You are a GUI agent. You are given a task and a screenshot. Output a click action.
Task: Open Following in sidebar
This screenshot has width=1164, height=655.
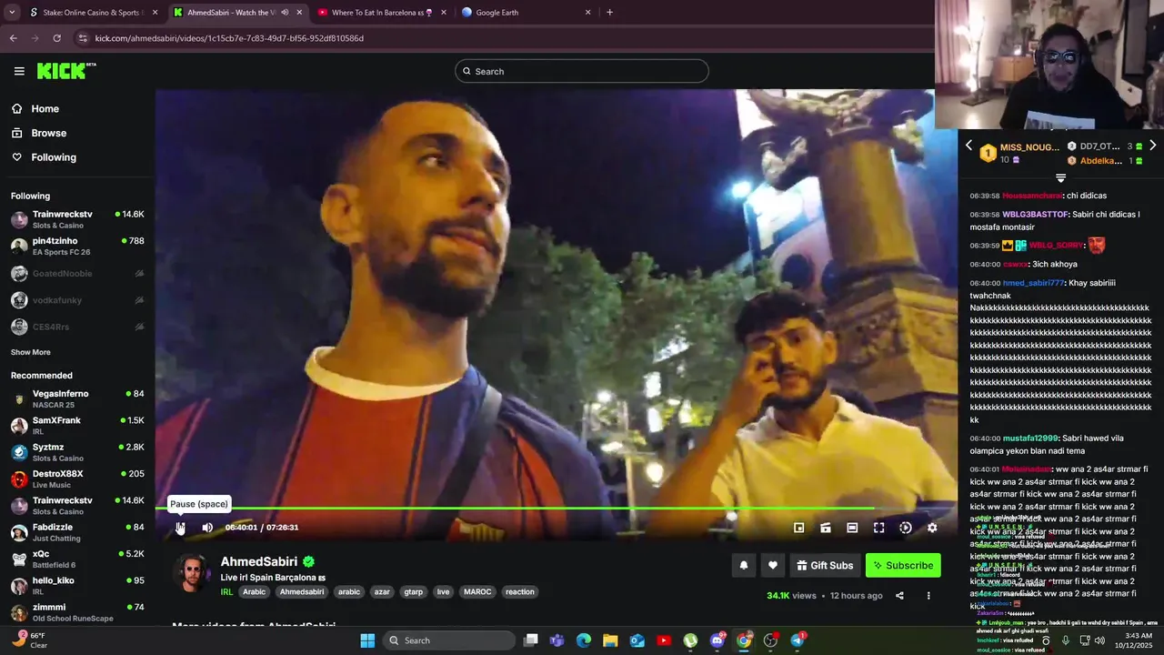[54, 157]
